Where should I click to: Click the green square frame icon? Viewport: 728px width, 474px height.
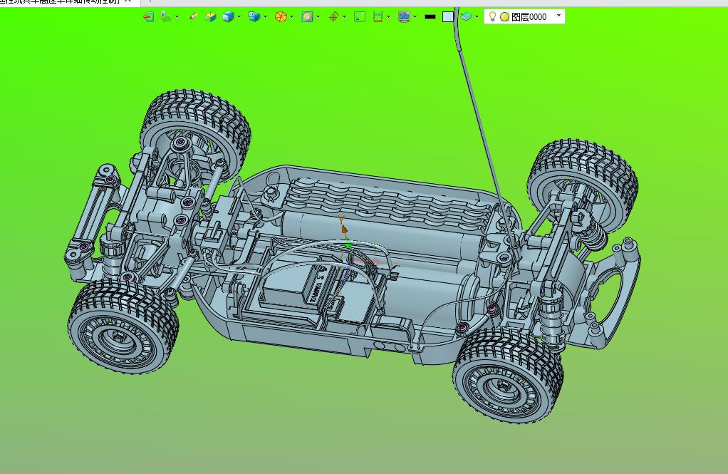(x=359, y=16)
